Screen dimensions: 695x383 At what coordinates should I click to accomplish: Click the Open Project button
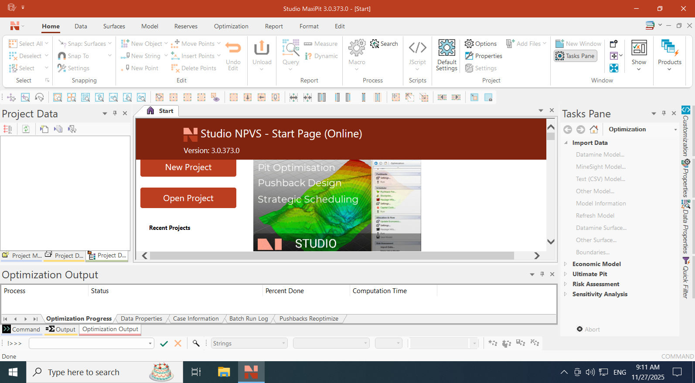tap(188, 198)
